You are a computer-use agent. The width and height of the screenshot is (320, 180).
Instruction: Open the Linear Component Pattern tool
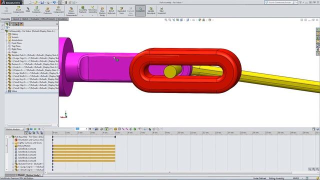(x=36, y=9)
